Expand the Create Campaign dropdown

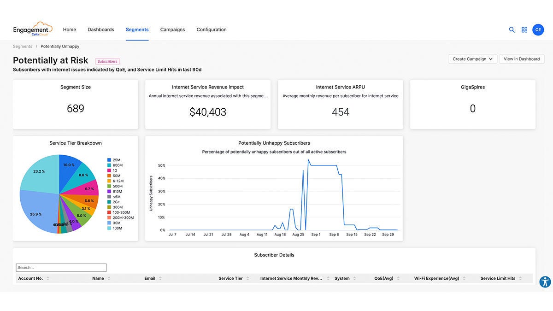coord(472,59)
